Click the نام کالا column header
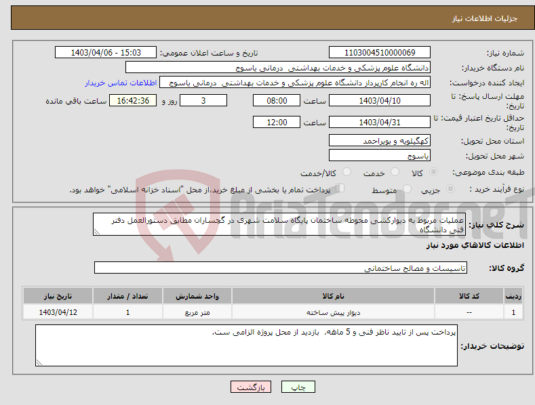The image size is (535, 405). pos(333,296)
